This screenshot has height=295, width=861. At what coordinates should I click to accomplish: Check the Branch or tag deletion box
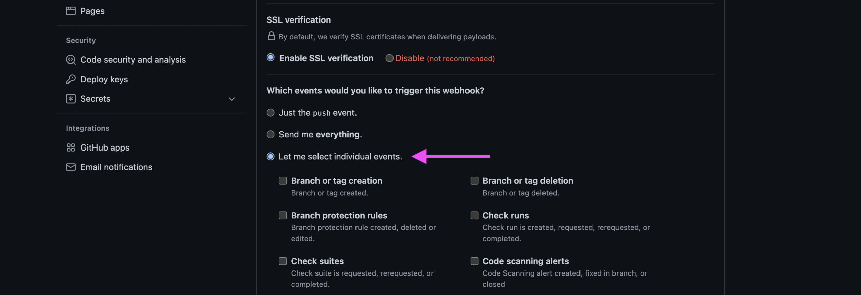click(474, 181)
